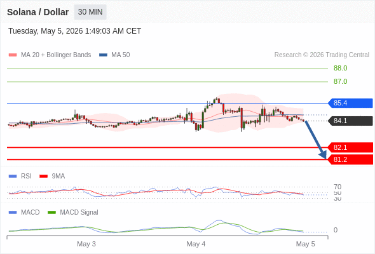This screenshot has height=254, width=375.
Task: Click the Solana / Dollar title
Action: coord(37,12)
